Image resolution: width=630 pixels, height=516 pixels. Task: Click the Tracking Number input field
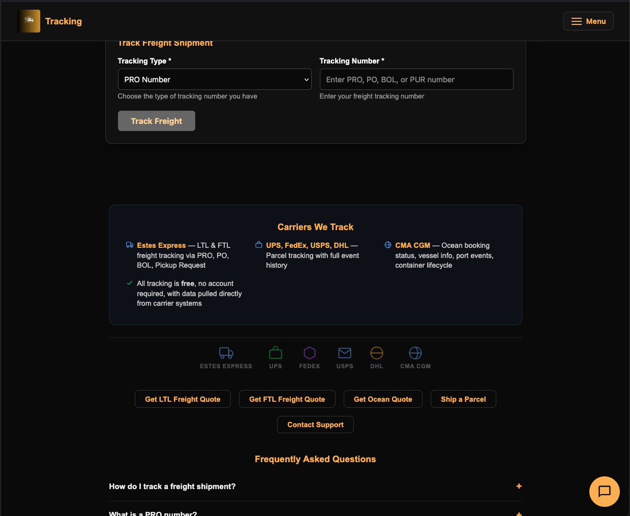416,79
